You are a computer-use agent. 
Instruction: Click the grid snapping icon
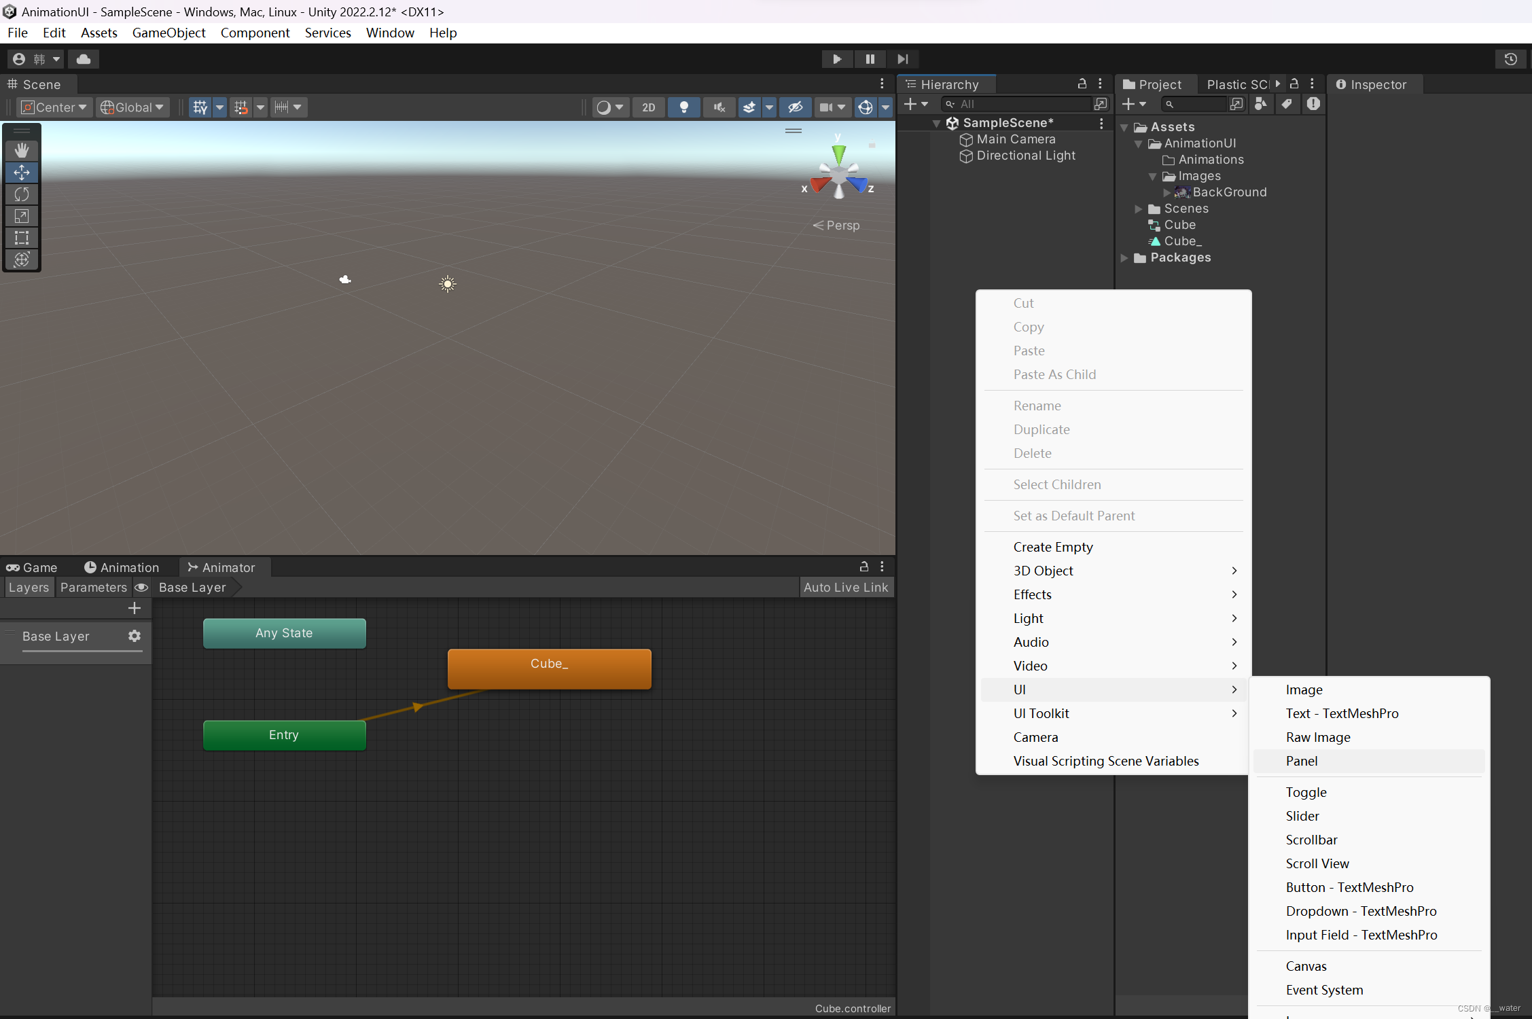(x=200, y=107)
